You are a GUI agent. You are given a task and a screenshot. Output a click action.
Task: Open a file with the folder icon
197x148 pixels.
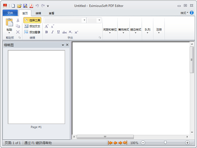point(19,6)
